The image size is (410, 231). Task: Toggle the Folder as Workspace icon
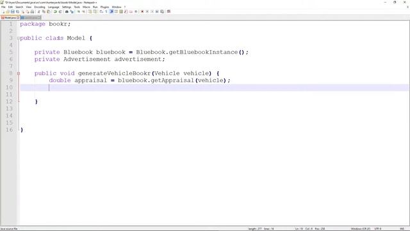(131, 12)
